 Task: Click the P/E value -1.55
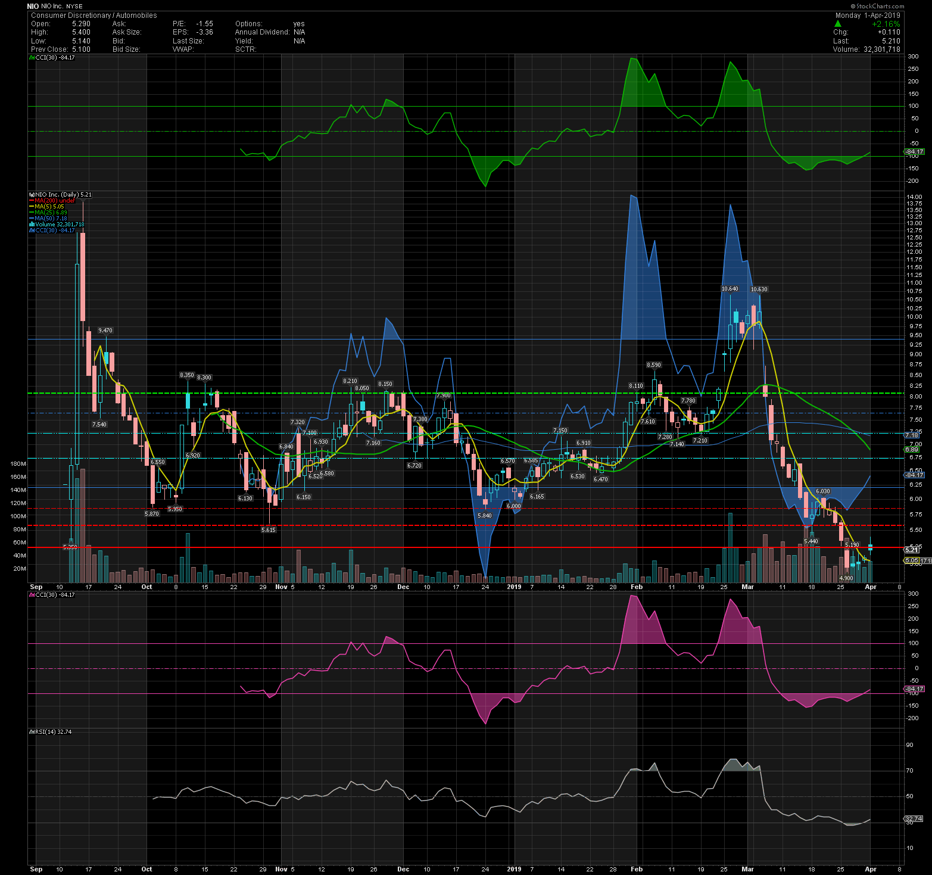pyautogui.click(x=204, y=24)
